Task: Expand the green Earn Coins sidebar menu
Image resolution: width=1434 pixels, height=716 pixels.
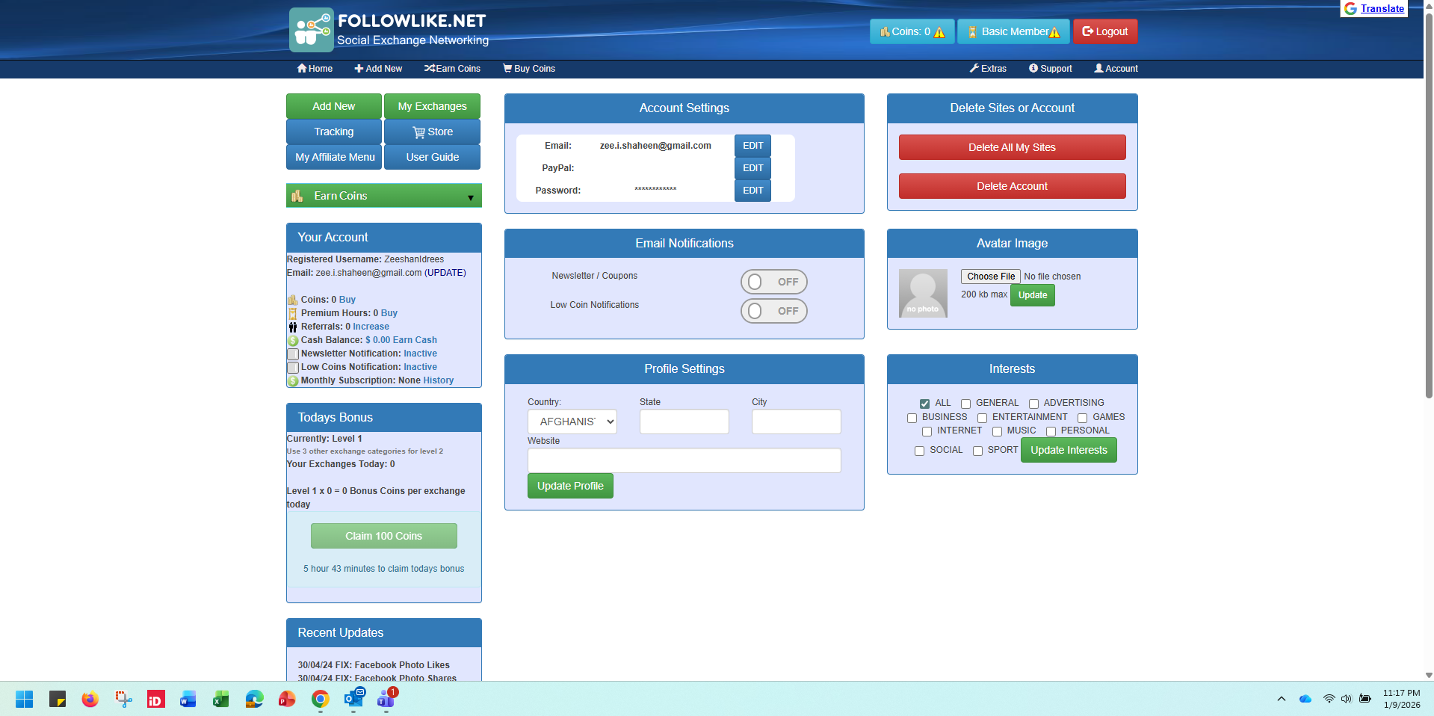Action: click(383, 196)
